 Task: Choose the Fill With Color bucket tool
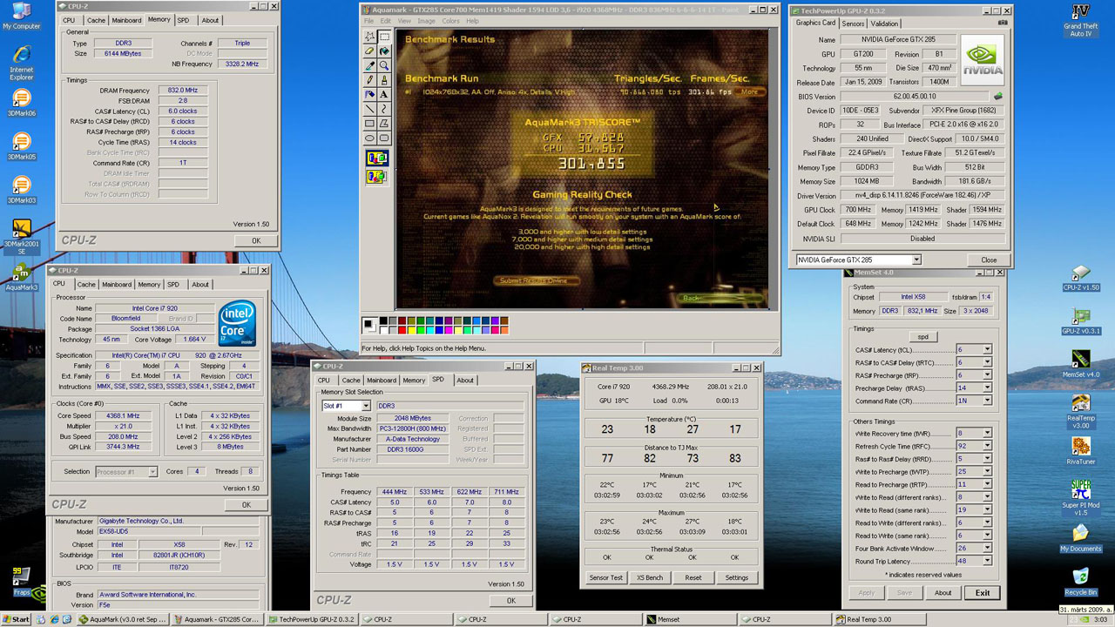pyautogui.click(x=384, y=51)
